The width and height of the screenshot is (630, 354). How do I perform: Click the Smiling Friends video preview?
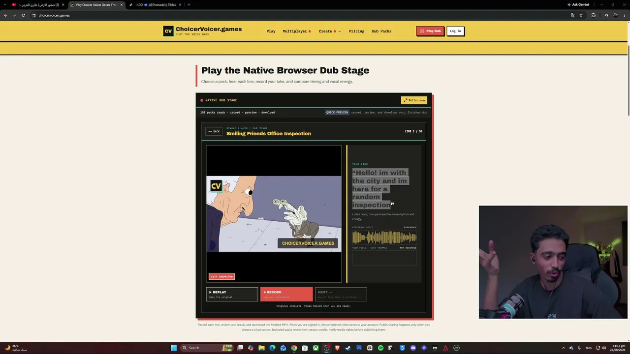click(274, 214)
